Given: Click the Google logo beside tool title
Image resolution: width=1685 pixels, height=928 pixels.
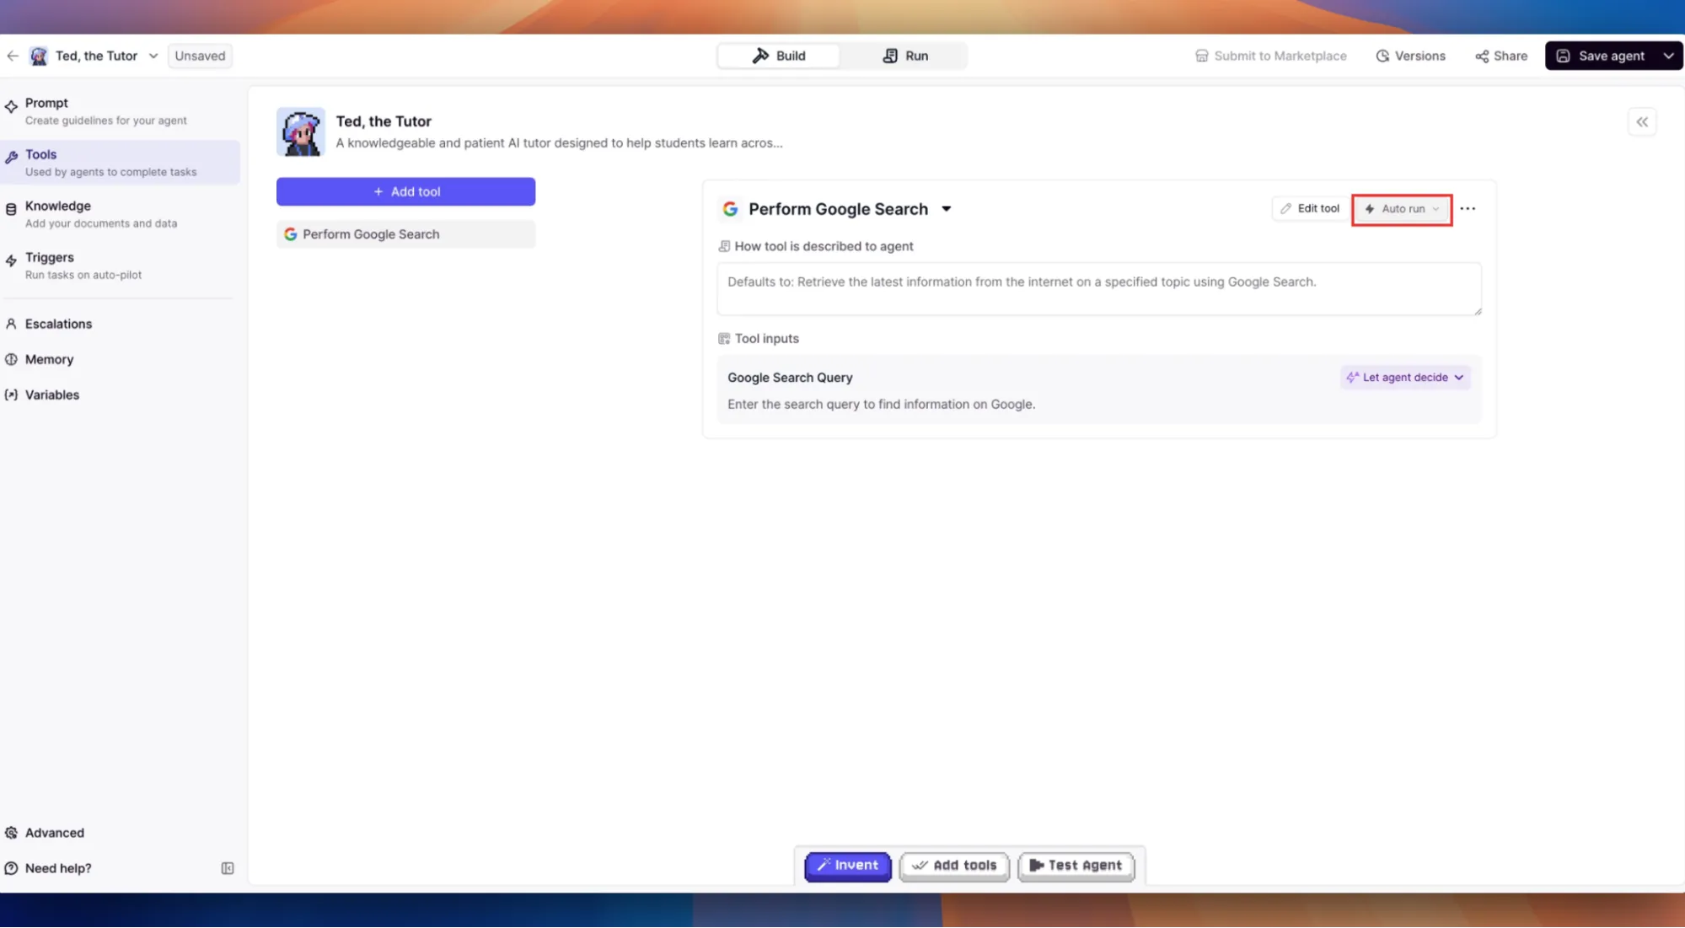Looking at the screenshot, I should coord(730,209).
